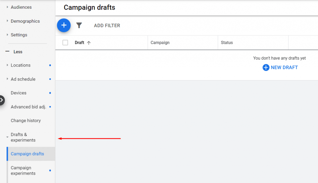318x183 pixels.
Task: Click the Status column header
Action: (227, 43)
